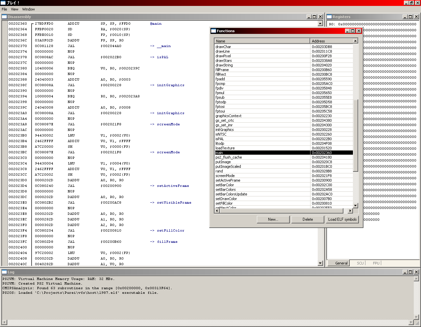Maximize the Functions dialog window

point(353,31)
